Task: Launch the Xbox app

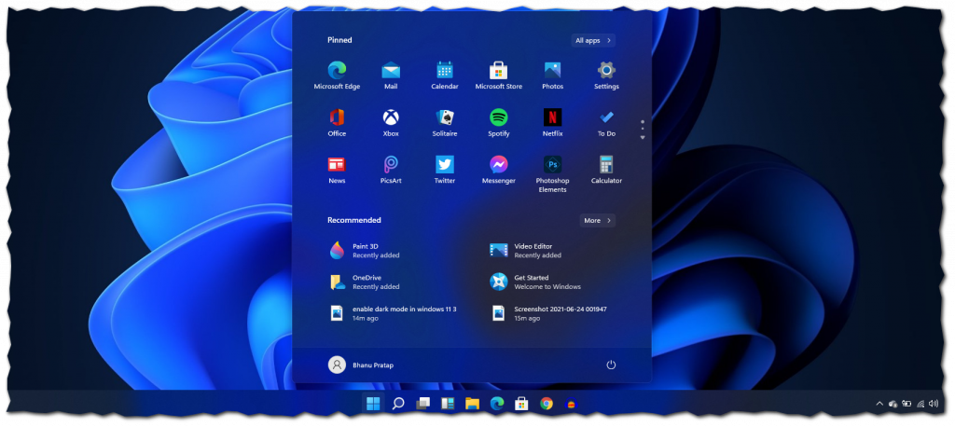Action: tap(391, 122)
